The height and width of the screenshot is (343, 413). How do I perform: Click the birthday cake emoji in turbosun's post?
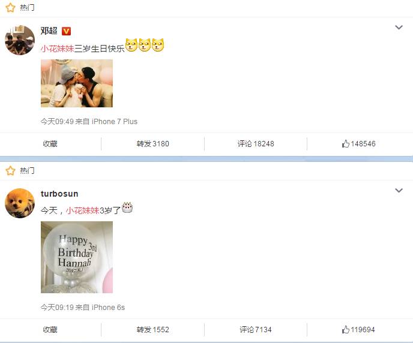click(127, 208)
